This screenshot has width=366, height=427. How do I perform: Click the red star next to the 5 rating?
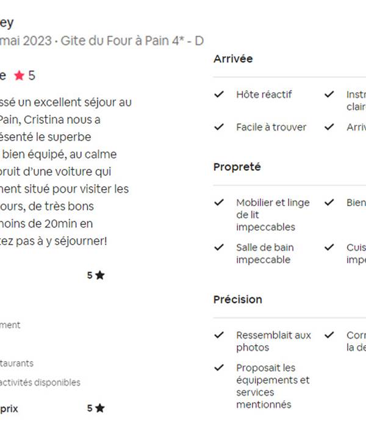point(19,76)
